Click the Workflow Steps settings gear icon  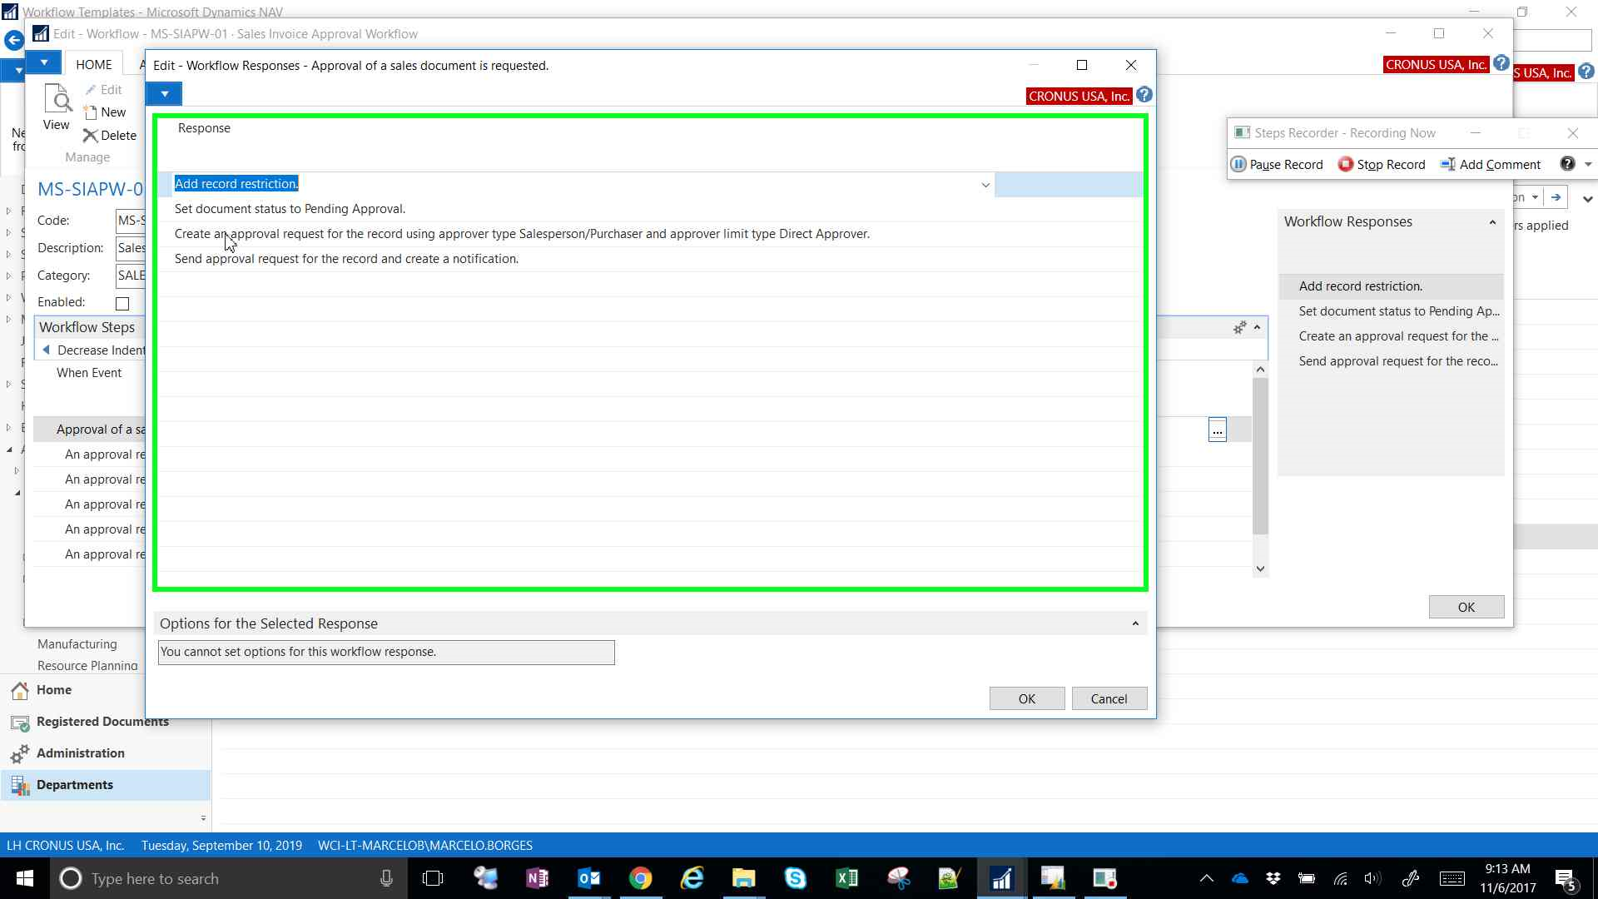click(x=1239, y=328)
